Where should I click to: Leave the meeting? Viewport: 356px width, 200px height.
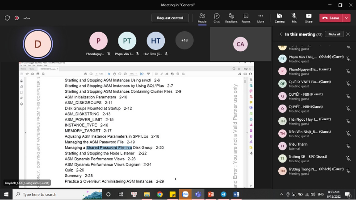click(331, 18)
